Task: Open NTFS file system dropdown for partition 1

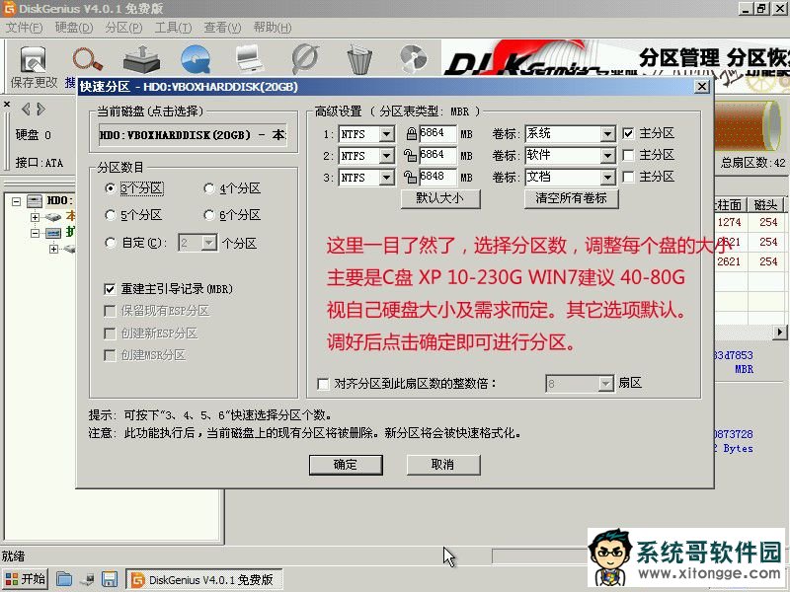Action: pos(386,134)
